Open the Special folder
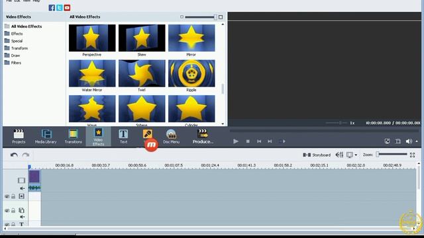Image resolution: width=424 pixels, height=238 pixels. point(13,41)
